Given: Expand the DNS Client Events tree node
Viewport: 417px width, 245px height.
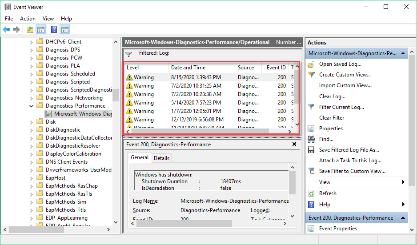Looking at the screenshot, I should point(32,162).
